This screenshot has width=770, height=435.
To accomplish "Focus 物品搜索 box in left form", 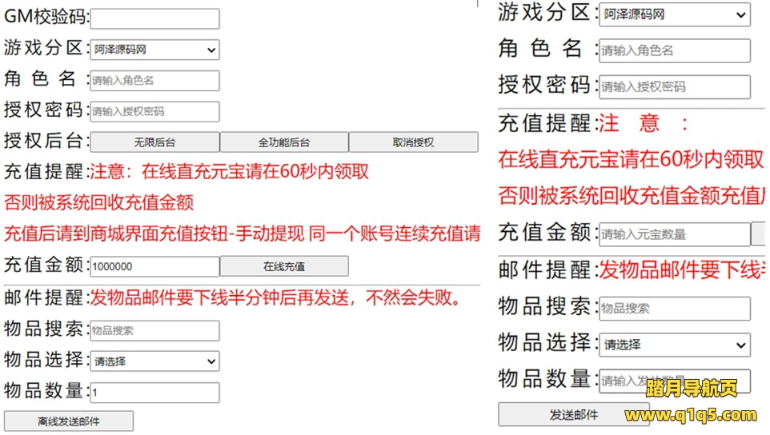I will pyautogui.click(x=154, y=330).
